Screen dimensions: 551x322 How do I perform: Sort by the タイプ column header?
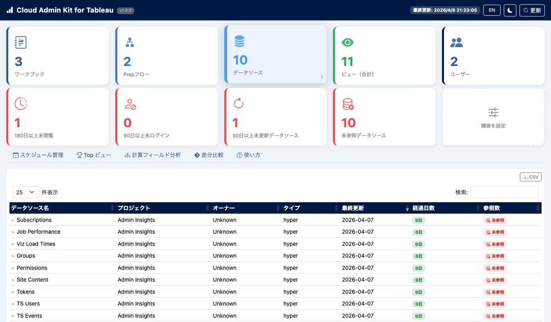pyautogui.click(x=310, y=208)
